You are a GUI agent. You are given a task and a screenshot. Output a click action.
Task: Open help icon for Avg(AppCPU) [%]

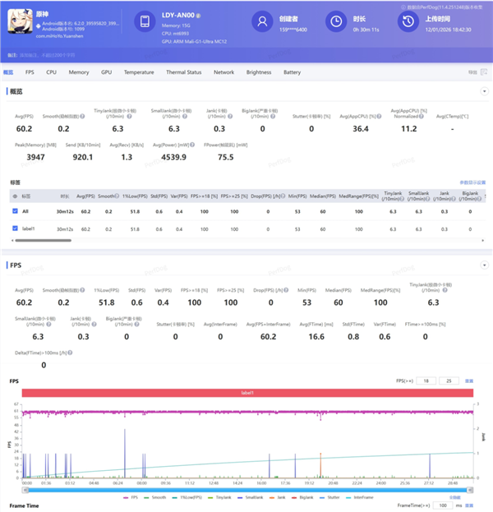379,116
